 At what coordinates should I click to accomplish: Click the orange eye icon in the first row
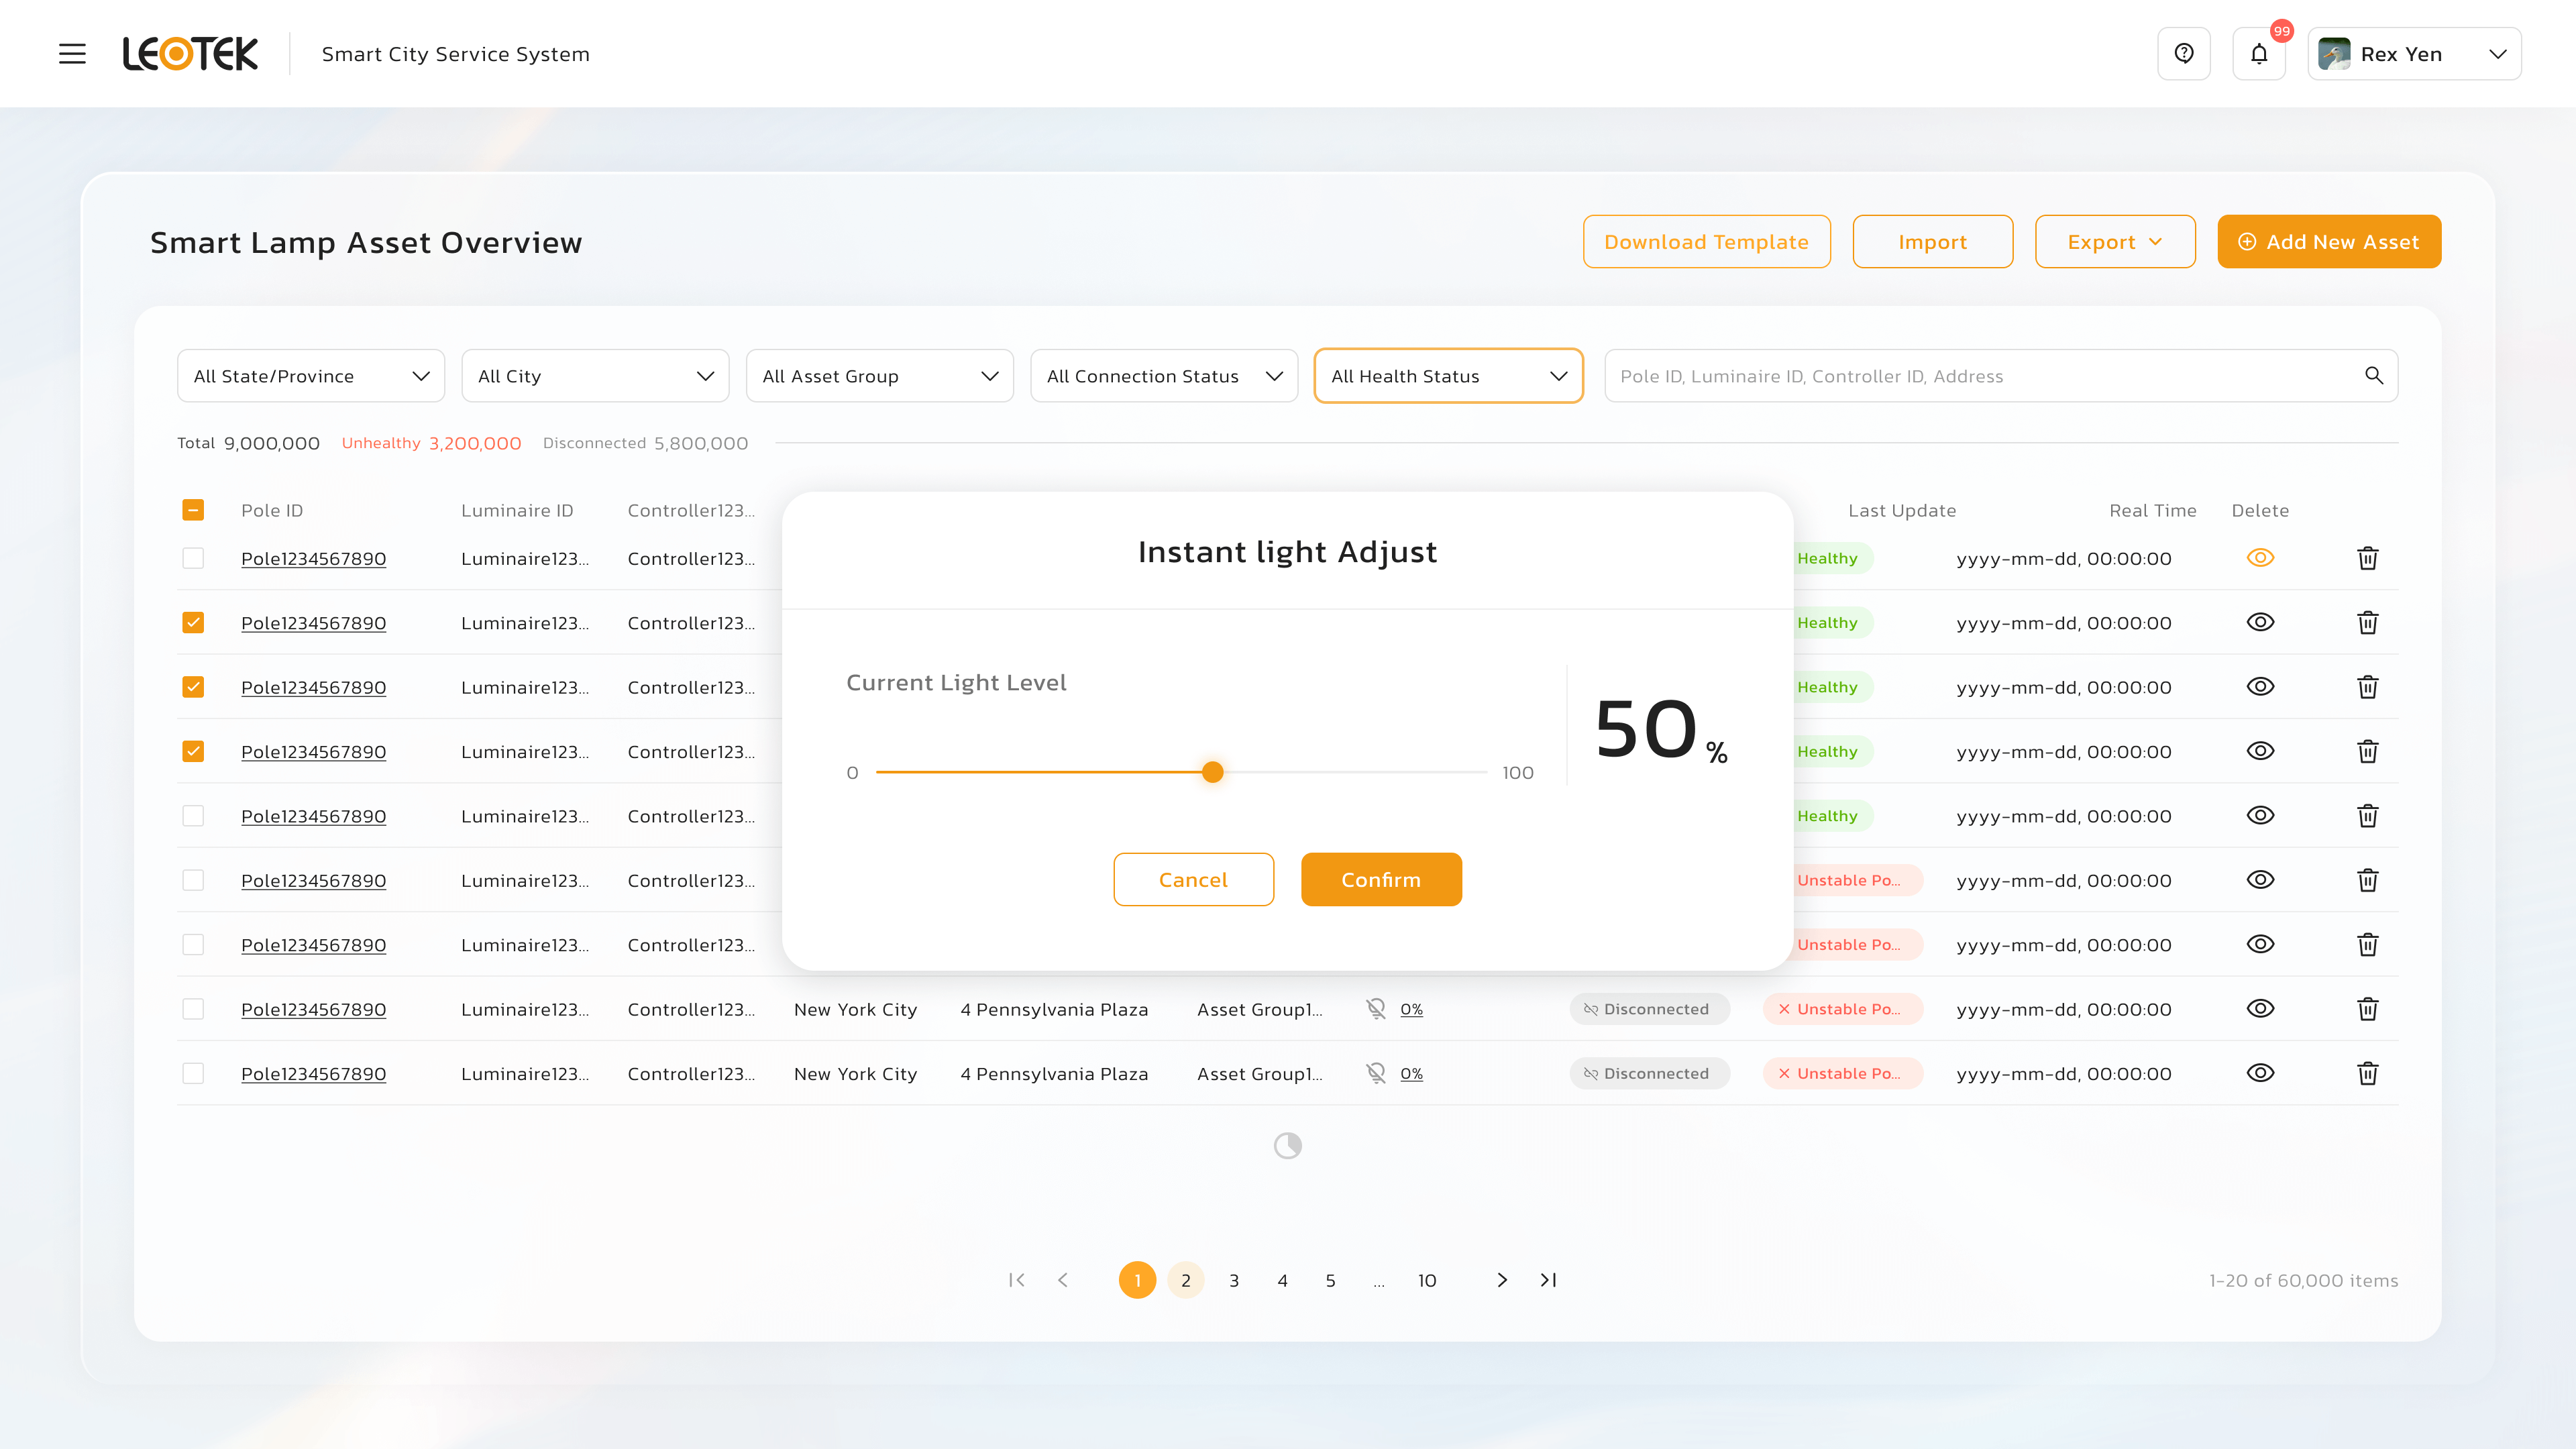click(2260, 558)
